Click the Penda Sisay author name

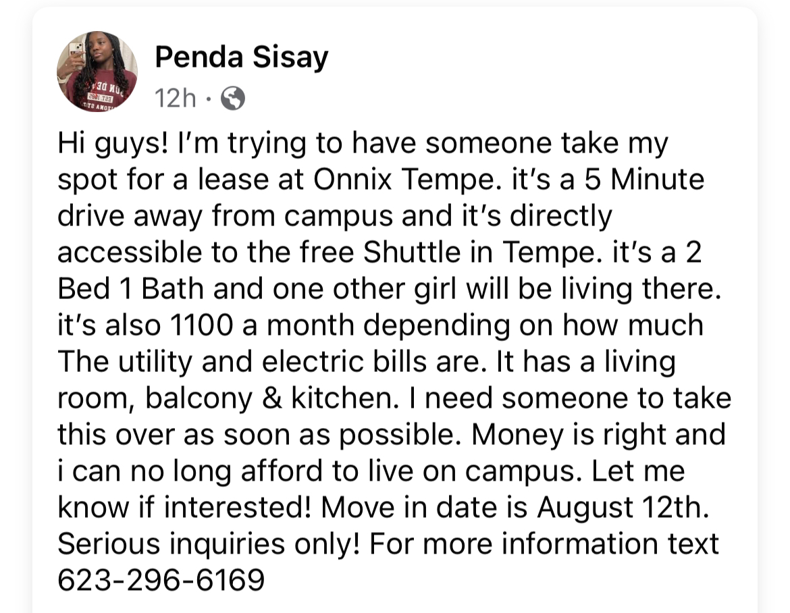pos(241,57)
